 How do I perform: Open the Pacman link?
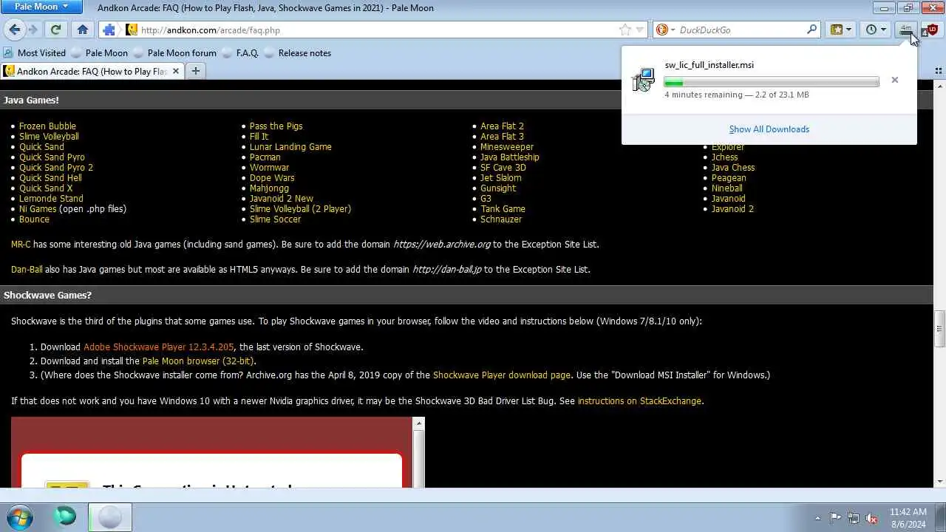[x=265, y=157]
